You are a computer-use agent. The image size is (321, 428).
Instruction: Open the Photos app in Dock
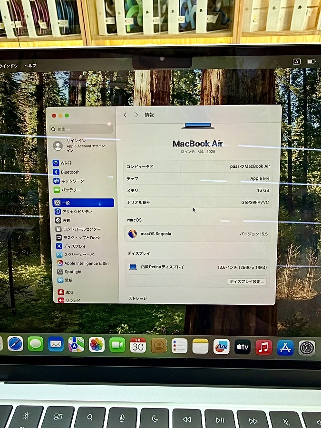point(97,345)
